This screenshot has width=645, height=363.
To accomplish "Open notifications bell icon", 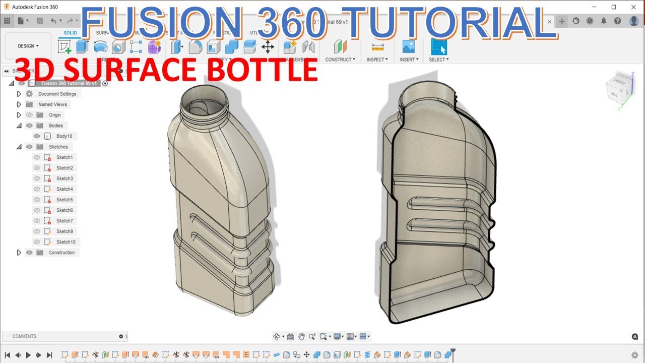I will (x=604, y=21).
